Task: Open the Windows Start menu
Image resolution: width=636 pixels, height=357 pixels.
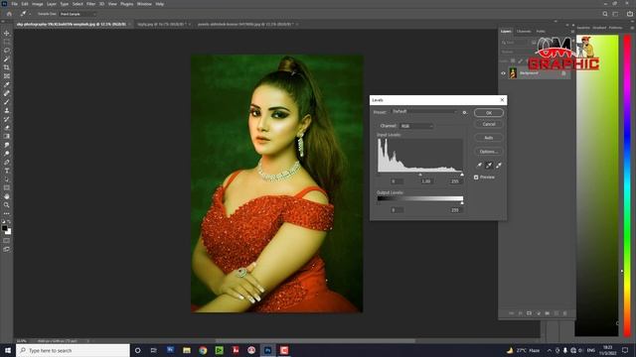Action: pyautogui.click(x=8, y=350)
